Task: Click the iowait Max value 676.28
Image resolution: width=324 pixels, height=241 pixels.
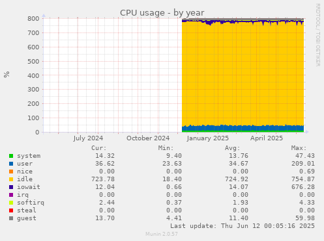Action: (x=303, y=187)
